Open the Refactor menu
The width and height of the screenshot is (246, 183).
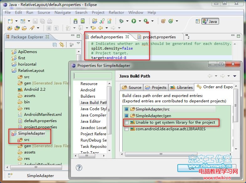(x=116, y=13)
